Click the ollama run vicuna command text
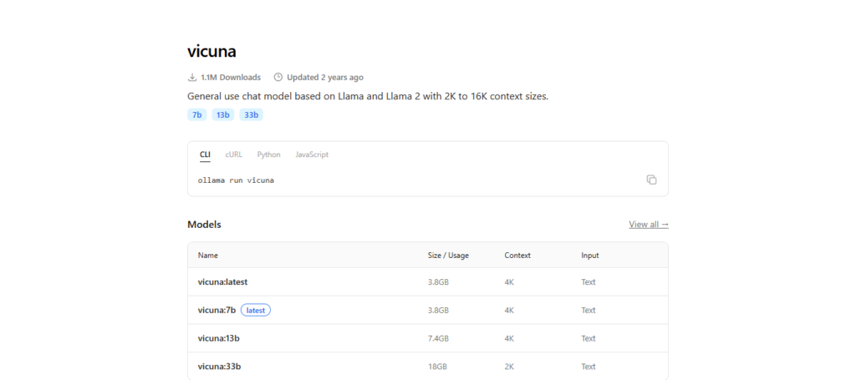 click(x=236, y=180)
